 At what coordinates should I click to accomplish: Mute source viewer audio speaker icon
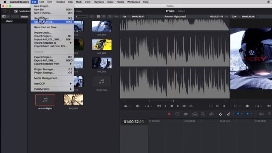click(138, 106)
